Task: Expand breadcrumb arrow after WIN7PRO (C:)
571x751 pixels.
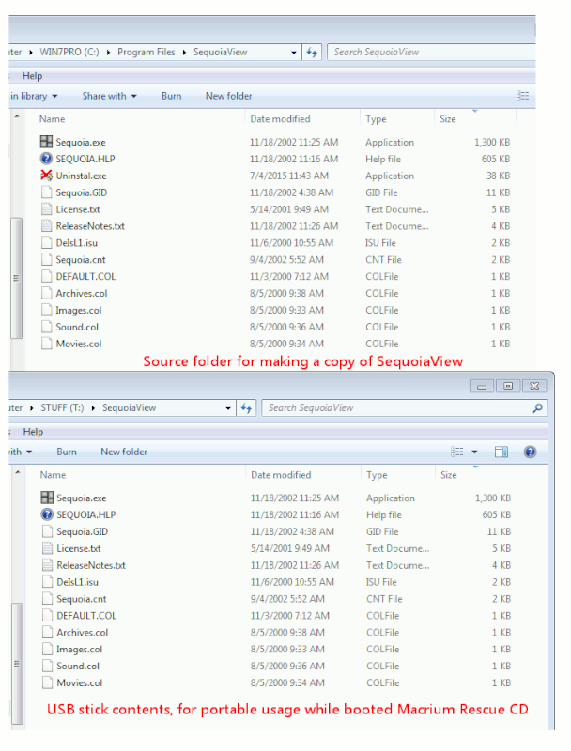Action: [108, 53]
